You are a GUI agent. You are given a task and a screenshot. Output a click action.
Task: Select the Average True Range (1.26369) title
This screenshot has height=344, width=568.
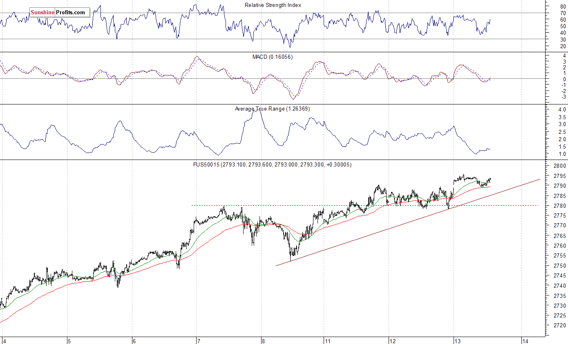click(x=273, y=109)
